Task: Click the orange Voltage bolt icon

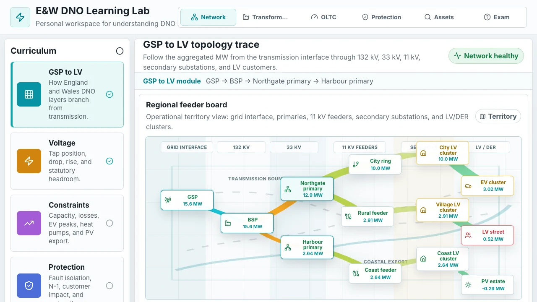Action: tap(29, 161)
